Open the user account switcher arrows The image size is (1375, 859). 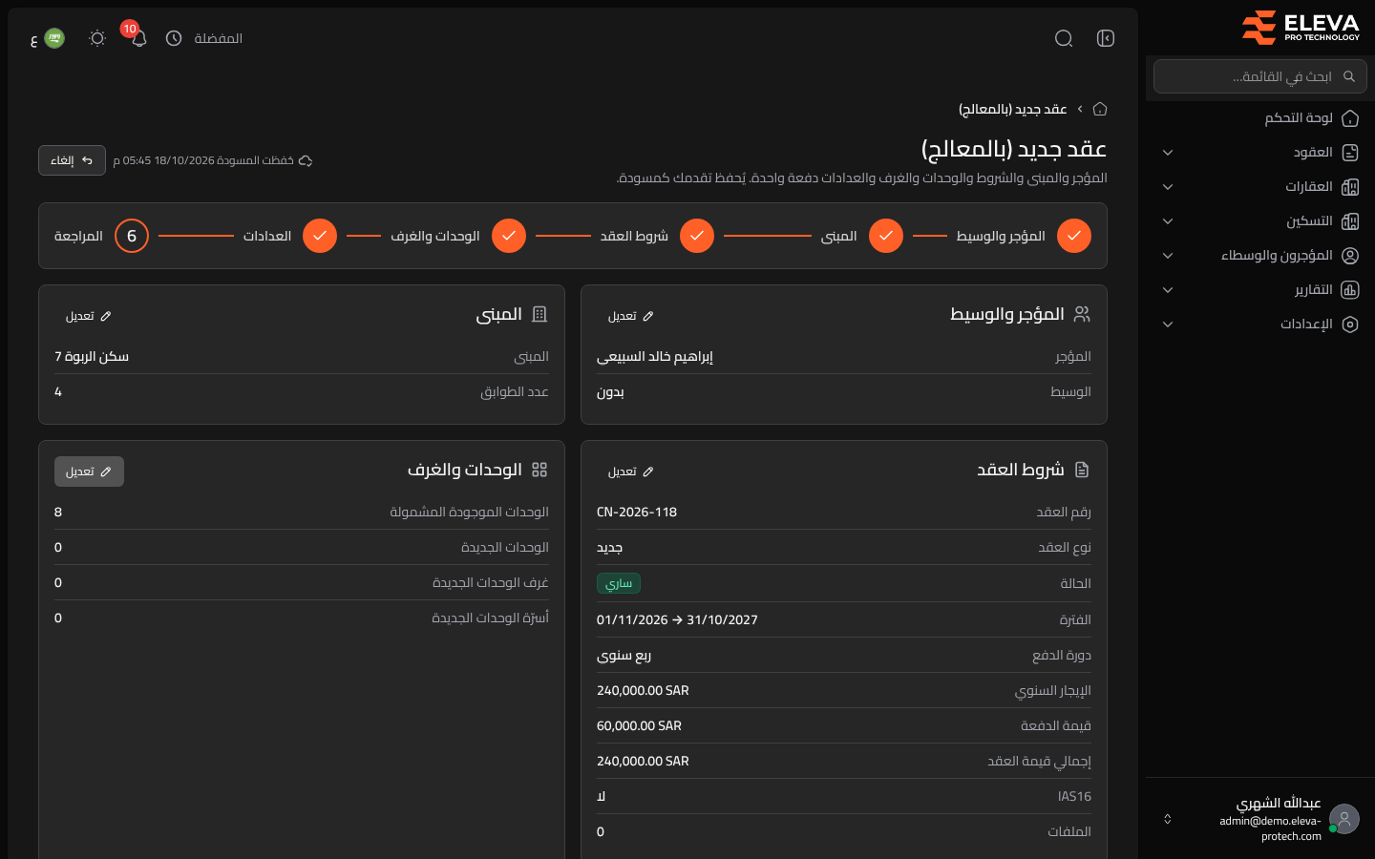coord(1167,819)
